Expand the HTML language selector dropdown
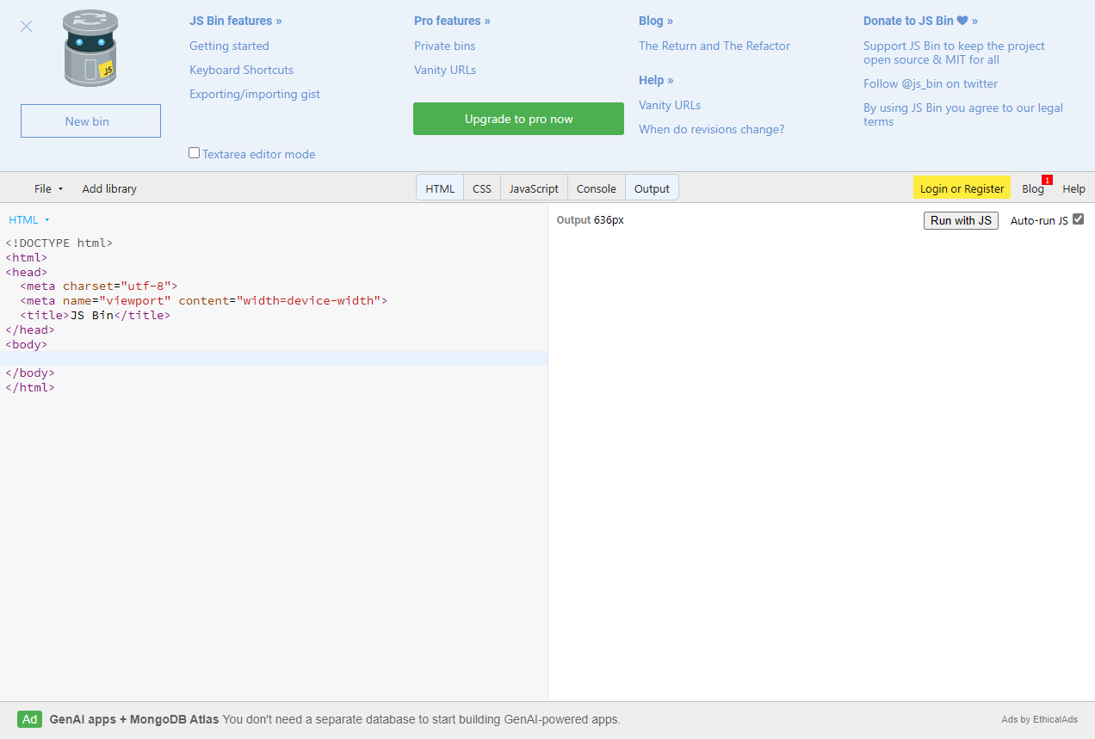The width and height of the screenshot is (1095, 739). [x=29, y=220]
